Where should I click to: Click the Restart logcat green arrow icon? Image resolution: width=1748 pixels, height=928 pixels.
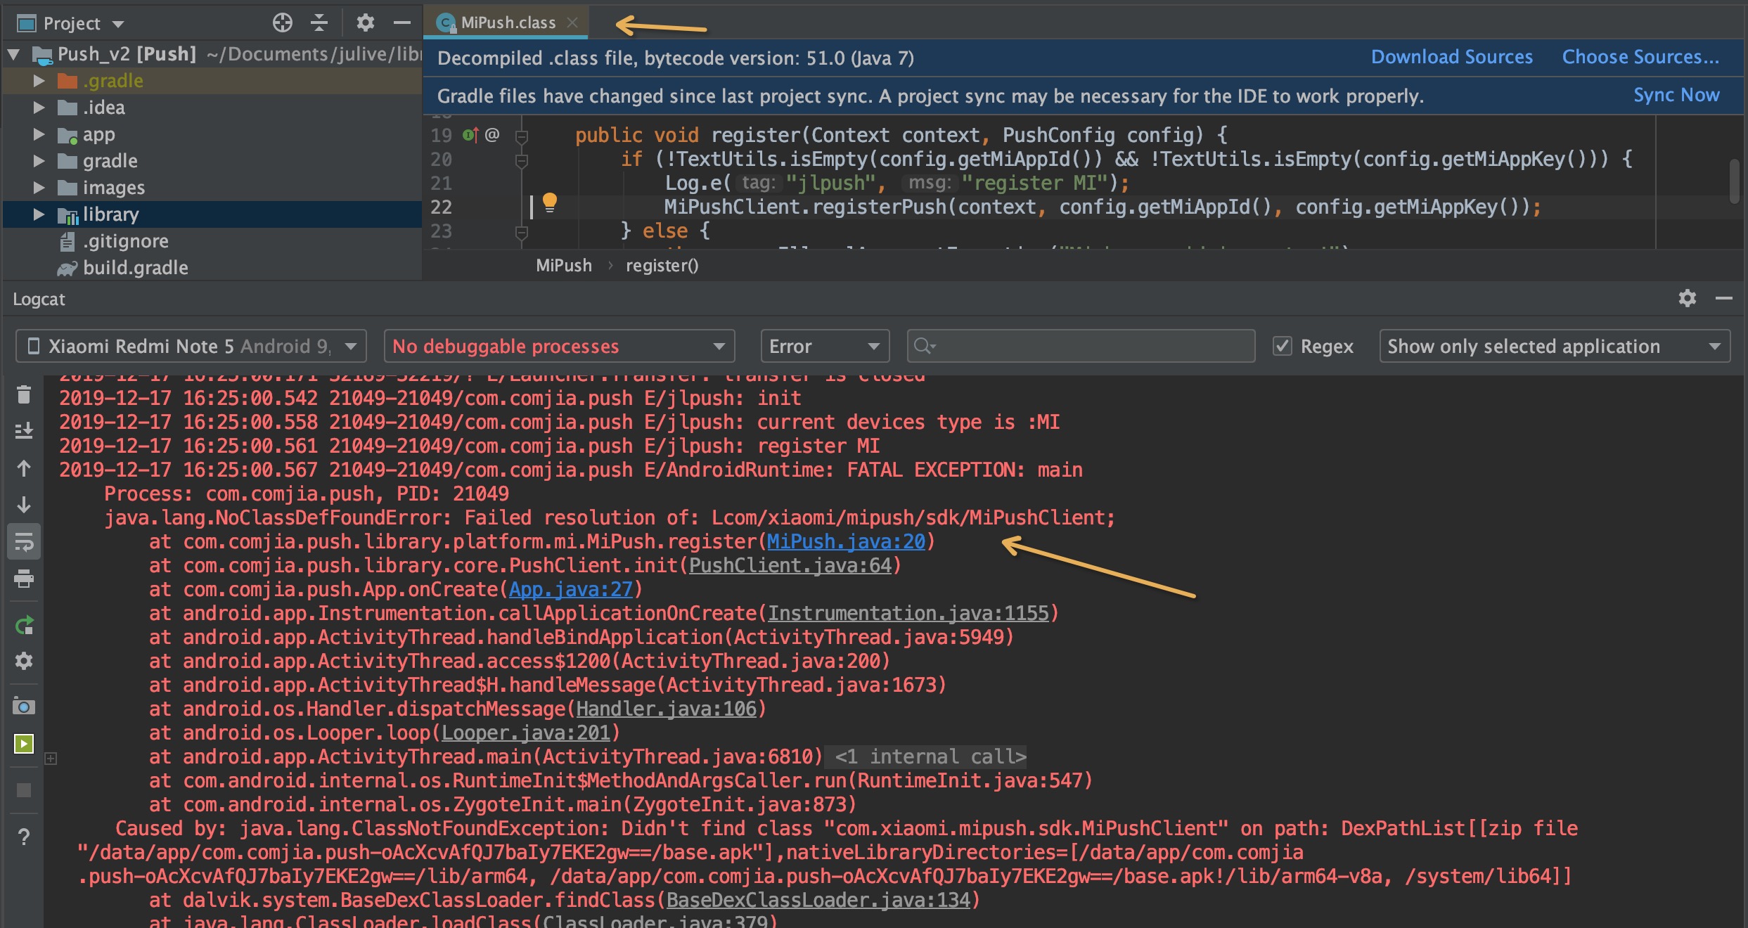(x=23, y=625)
